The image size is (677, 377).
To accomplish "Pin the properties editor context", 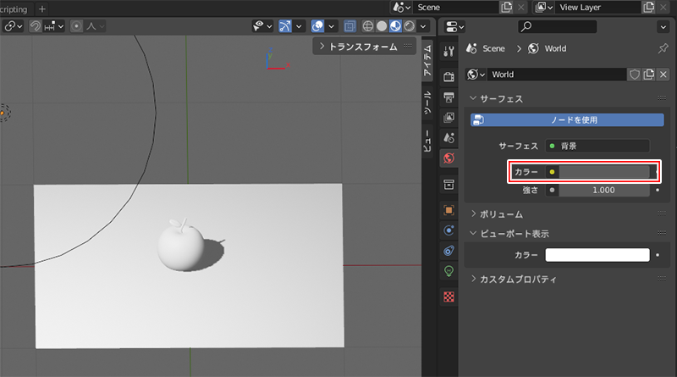I will (x=662, y=49).
